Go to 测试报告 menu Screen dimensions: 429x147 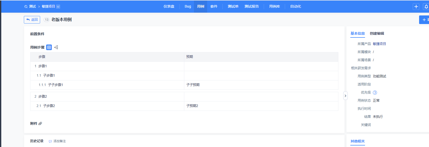[x=252, y=7]
